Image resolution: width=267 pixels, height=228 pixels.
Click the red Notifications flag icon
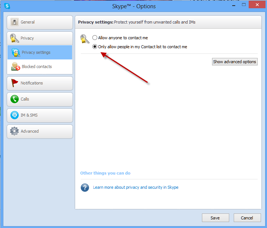[x=15, y=83]
